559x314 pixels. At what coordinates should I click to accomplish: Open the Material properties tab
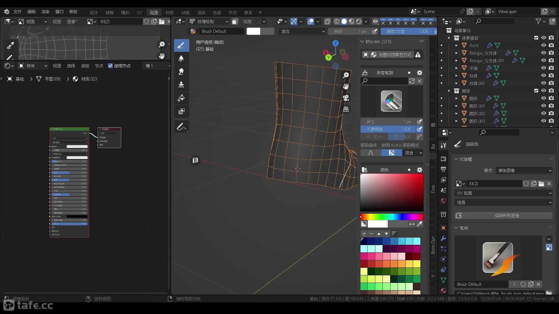pyautogui.click(x=443, y=290)
